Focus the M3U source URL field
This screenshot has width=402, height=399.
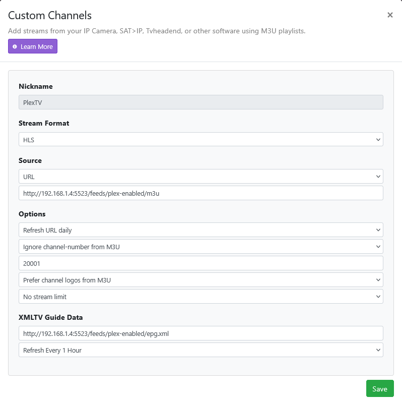(x=200, y=193)
